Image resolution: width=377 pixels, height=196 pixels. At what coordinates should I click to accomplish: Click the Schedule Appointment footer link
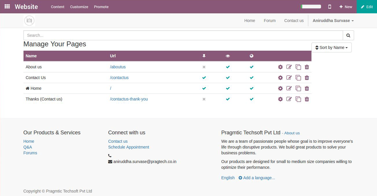[x=128, y=147]
